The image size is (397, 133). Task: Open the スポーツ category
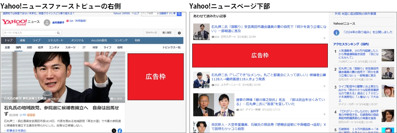[x=70, y=48]
